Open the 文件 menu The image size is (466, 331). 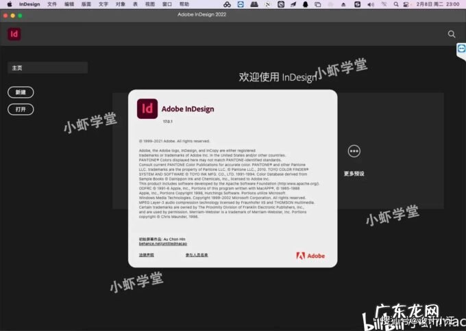(x=52, y=4)
